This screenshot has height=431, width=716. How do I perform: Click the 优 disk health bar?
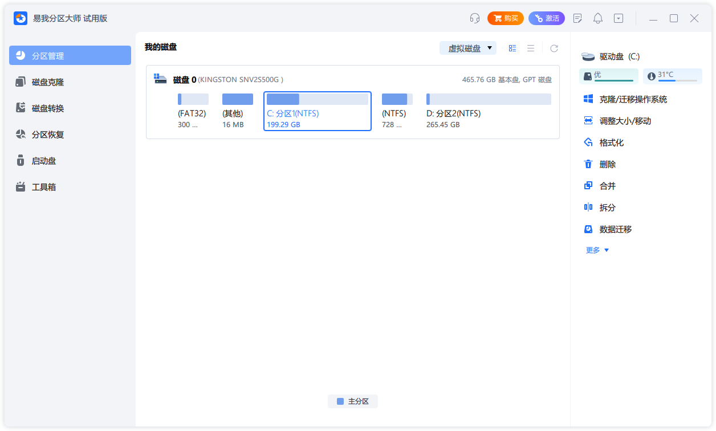(x=609, y=75)
